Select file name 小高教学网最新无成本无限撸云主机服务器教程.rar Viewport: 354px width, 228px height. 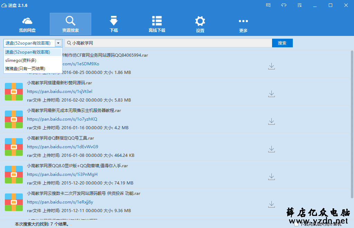[x=74, y=111]
